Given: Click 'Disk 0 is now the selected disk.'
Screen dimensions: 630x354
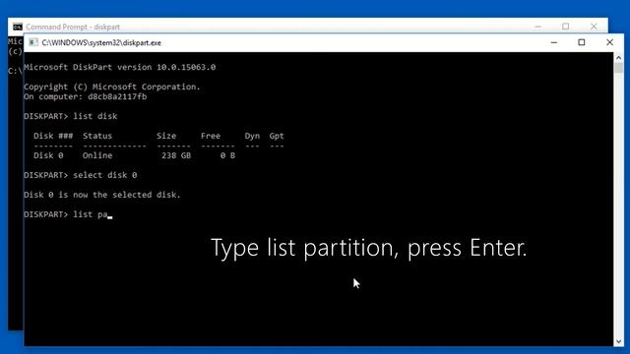Looking at the screenshot, I should point(102,195).
